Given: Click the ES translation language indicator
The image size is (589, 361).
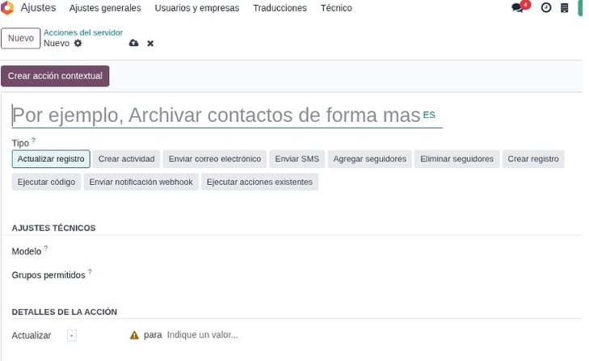Looking at the screenshot, I should tap(429, 115).
